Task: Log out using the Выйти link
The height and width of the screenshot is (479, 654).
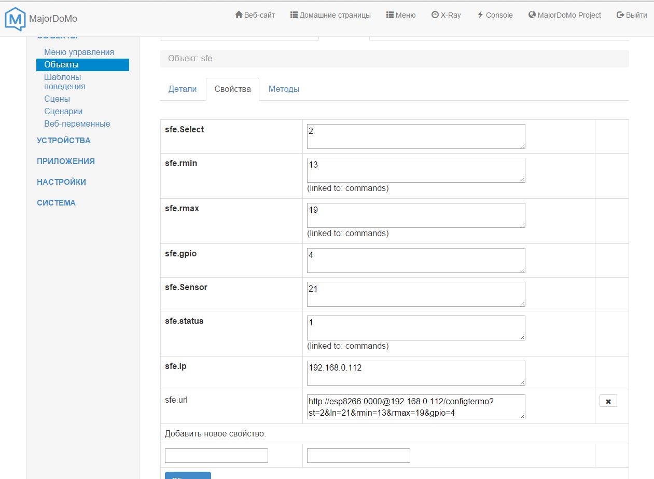Action: click(x=631, y=15)
